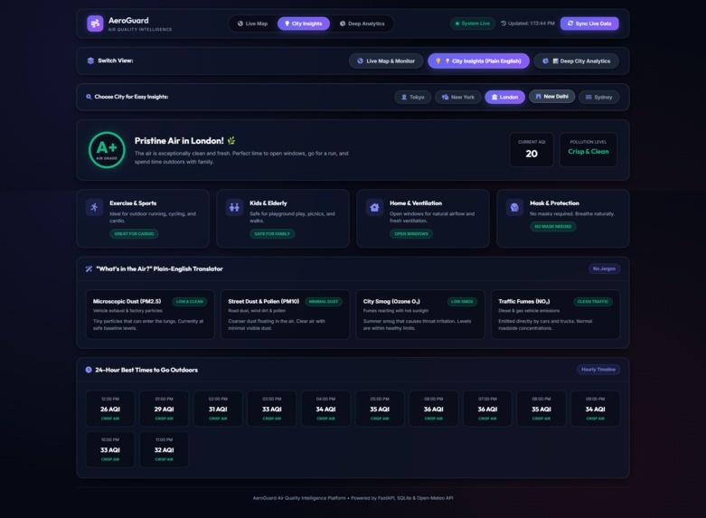Click the No Mask Needed tag
Image resolution: width=706 pixels, height=518 pixels.
click(x=553, y=227)
